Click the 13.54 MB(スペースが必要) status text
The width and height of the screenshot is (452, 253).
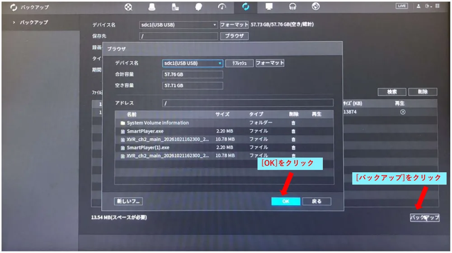coord(119,217)
